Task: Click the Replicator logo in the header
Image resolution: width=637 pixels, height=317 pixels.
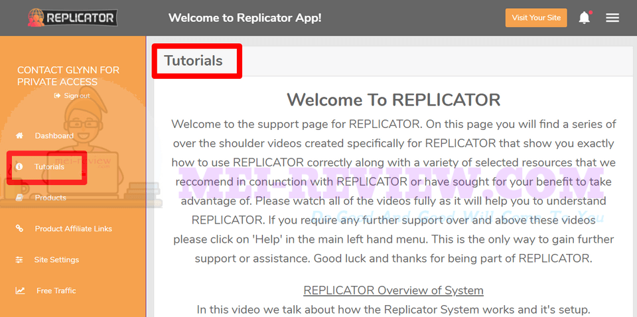Action: pyautogui.click(x=73, y=18)
